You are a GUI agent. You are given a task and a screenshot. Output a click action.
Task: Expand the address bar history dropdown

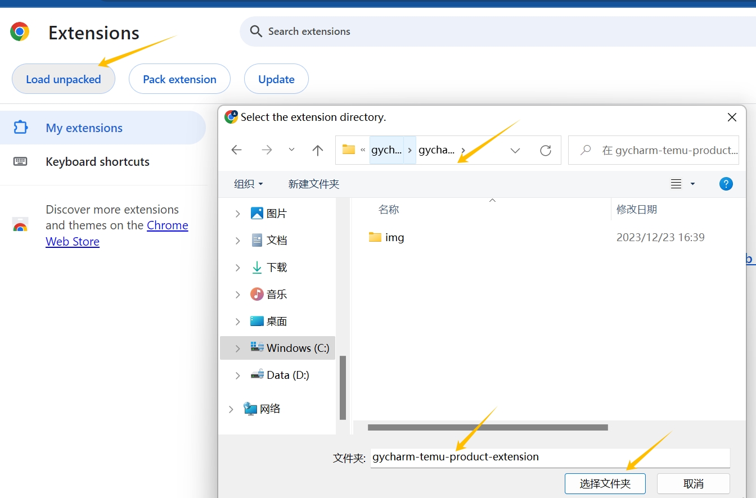click(515, 150)
